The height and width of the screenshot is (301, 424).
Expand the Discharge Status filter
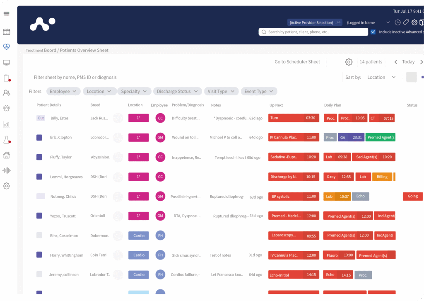coord(178,91)
